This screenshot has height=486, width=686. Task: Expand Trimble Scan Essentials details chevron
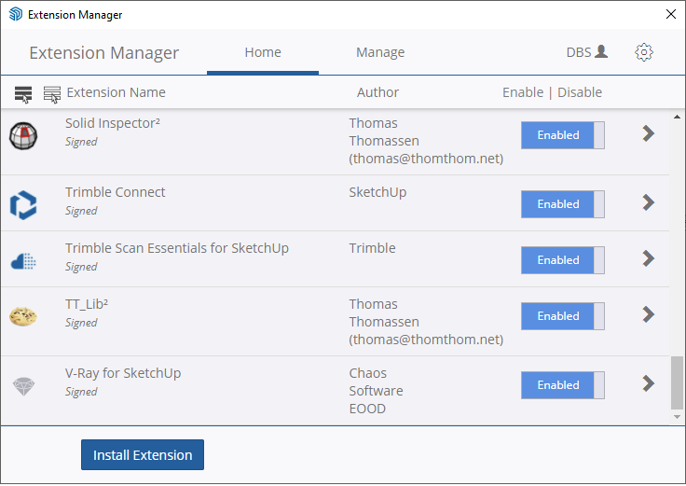click(649, 258)
